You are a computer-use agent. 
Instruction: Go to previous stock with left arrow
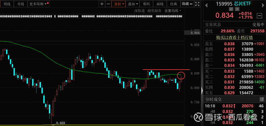coord(206,5)
